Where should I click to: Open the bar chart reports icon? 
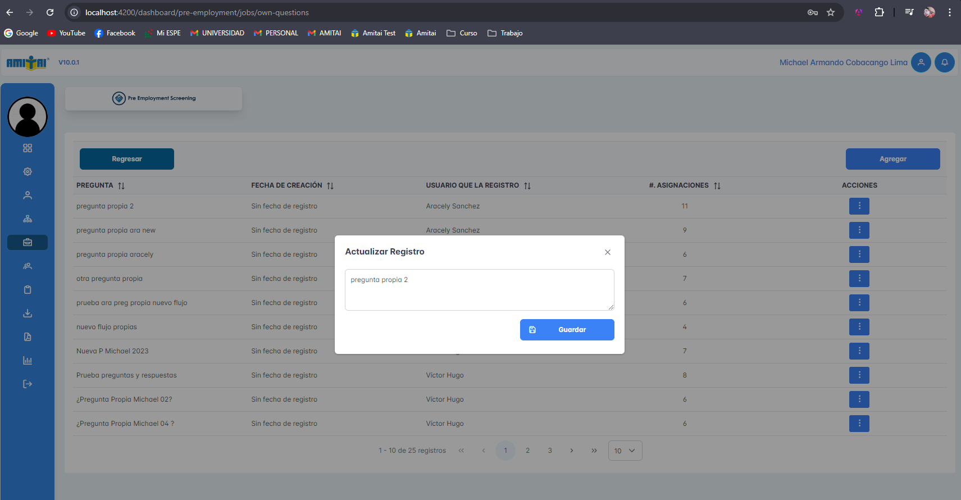tap(28, 361)
